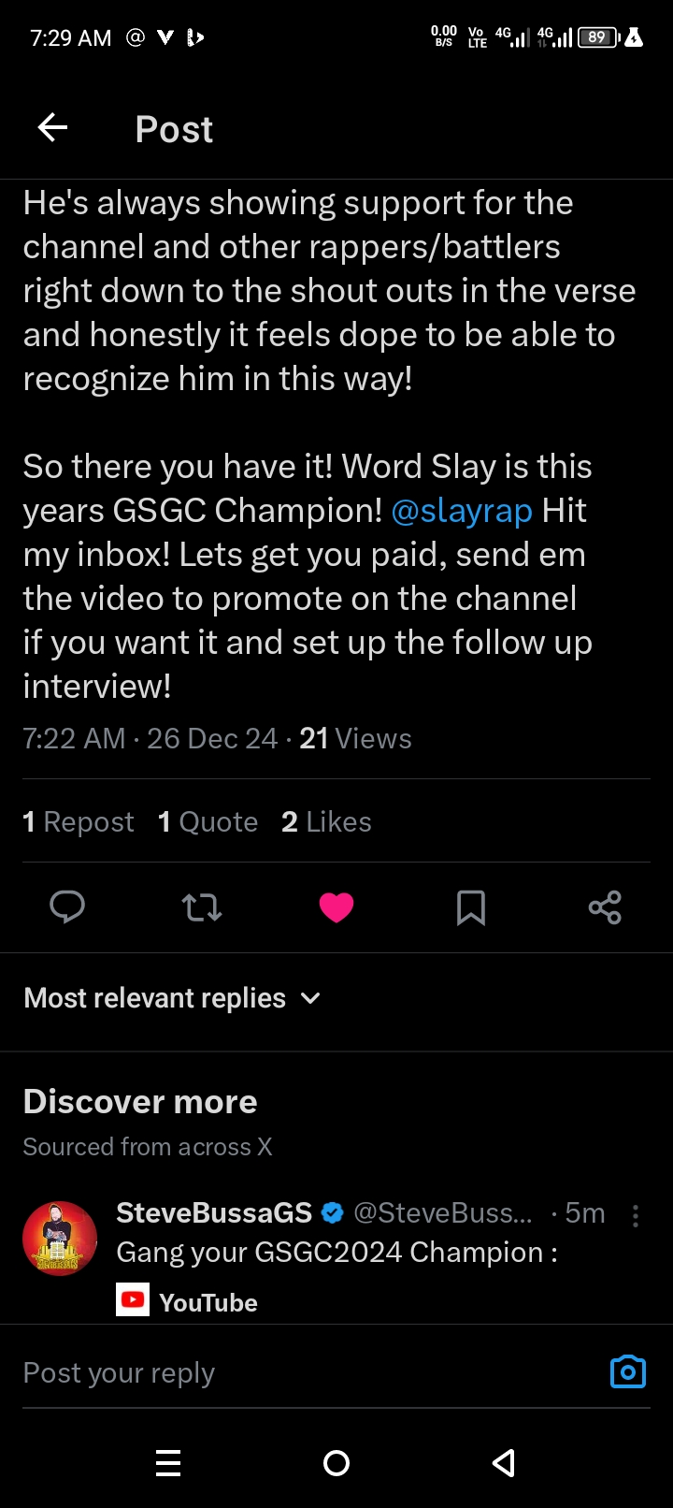
Task: Tap the SteveBussaGS display name
Action: point(214,1213)
